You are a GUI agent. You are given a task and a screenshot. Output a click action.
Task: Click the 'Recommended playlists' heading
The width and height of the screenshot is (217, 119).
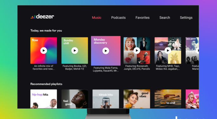click(x=46, y=84)
